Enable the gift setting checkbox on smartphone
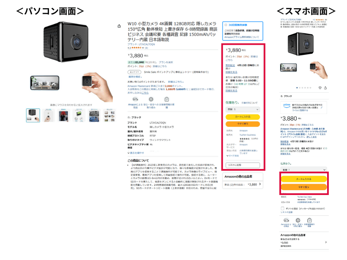This screenshot has width=347, height=260. pyautogui.click(x=282, y=208)
